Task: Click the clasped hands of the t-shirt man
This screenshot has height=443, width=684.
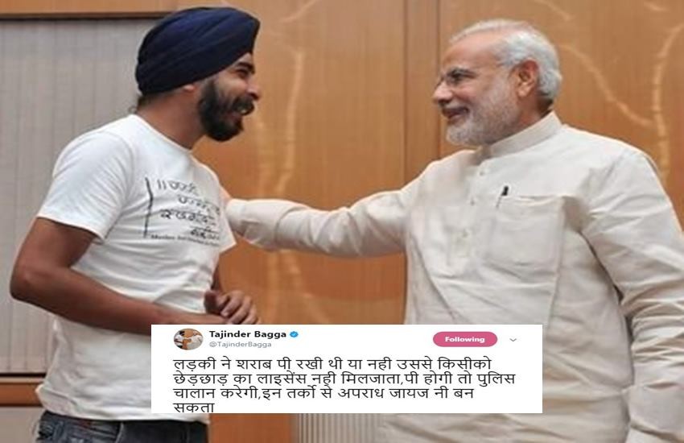Action: coord(230,304)
